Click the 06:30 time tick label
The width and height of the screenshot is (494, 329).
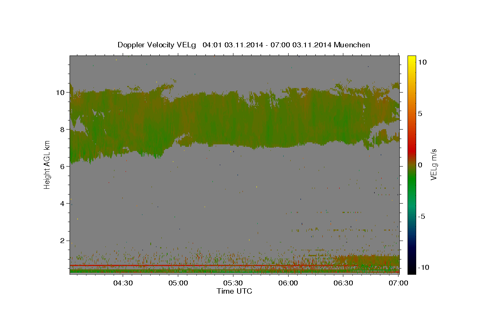point(344,283)
